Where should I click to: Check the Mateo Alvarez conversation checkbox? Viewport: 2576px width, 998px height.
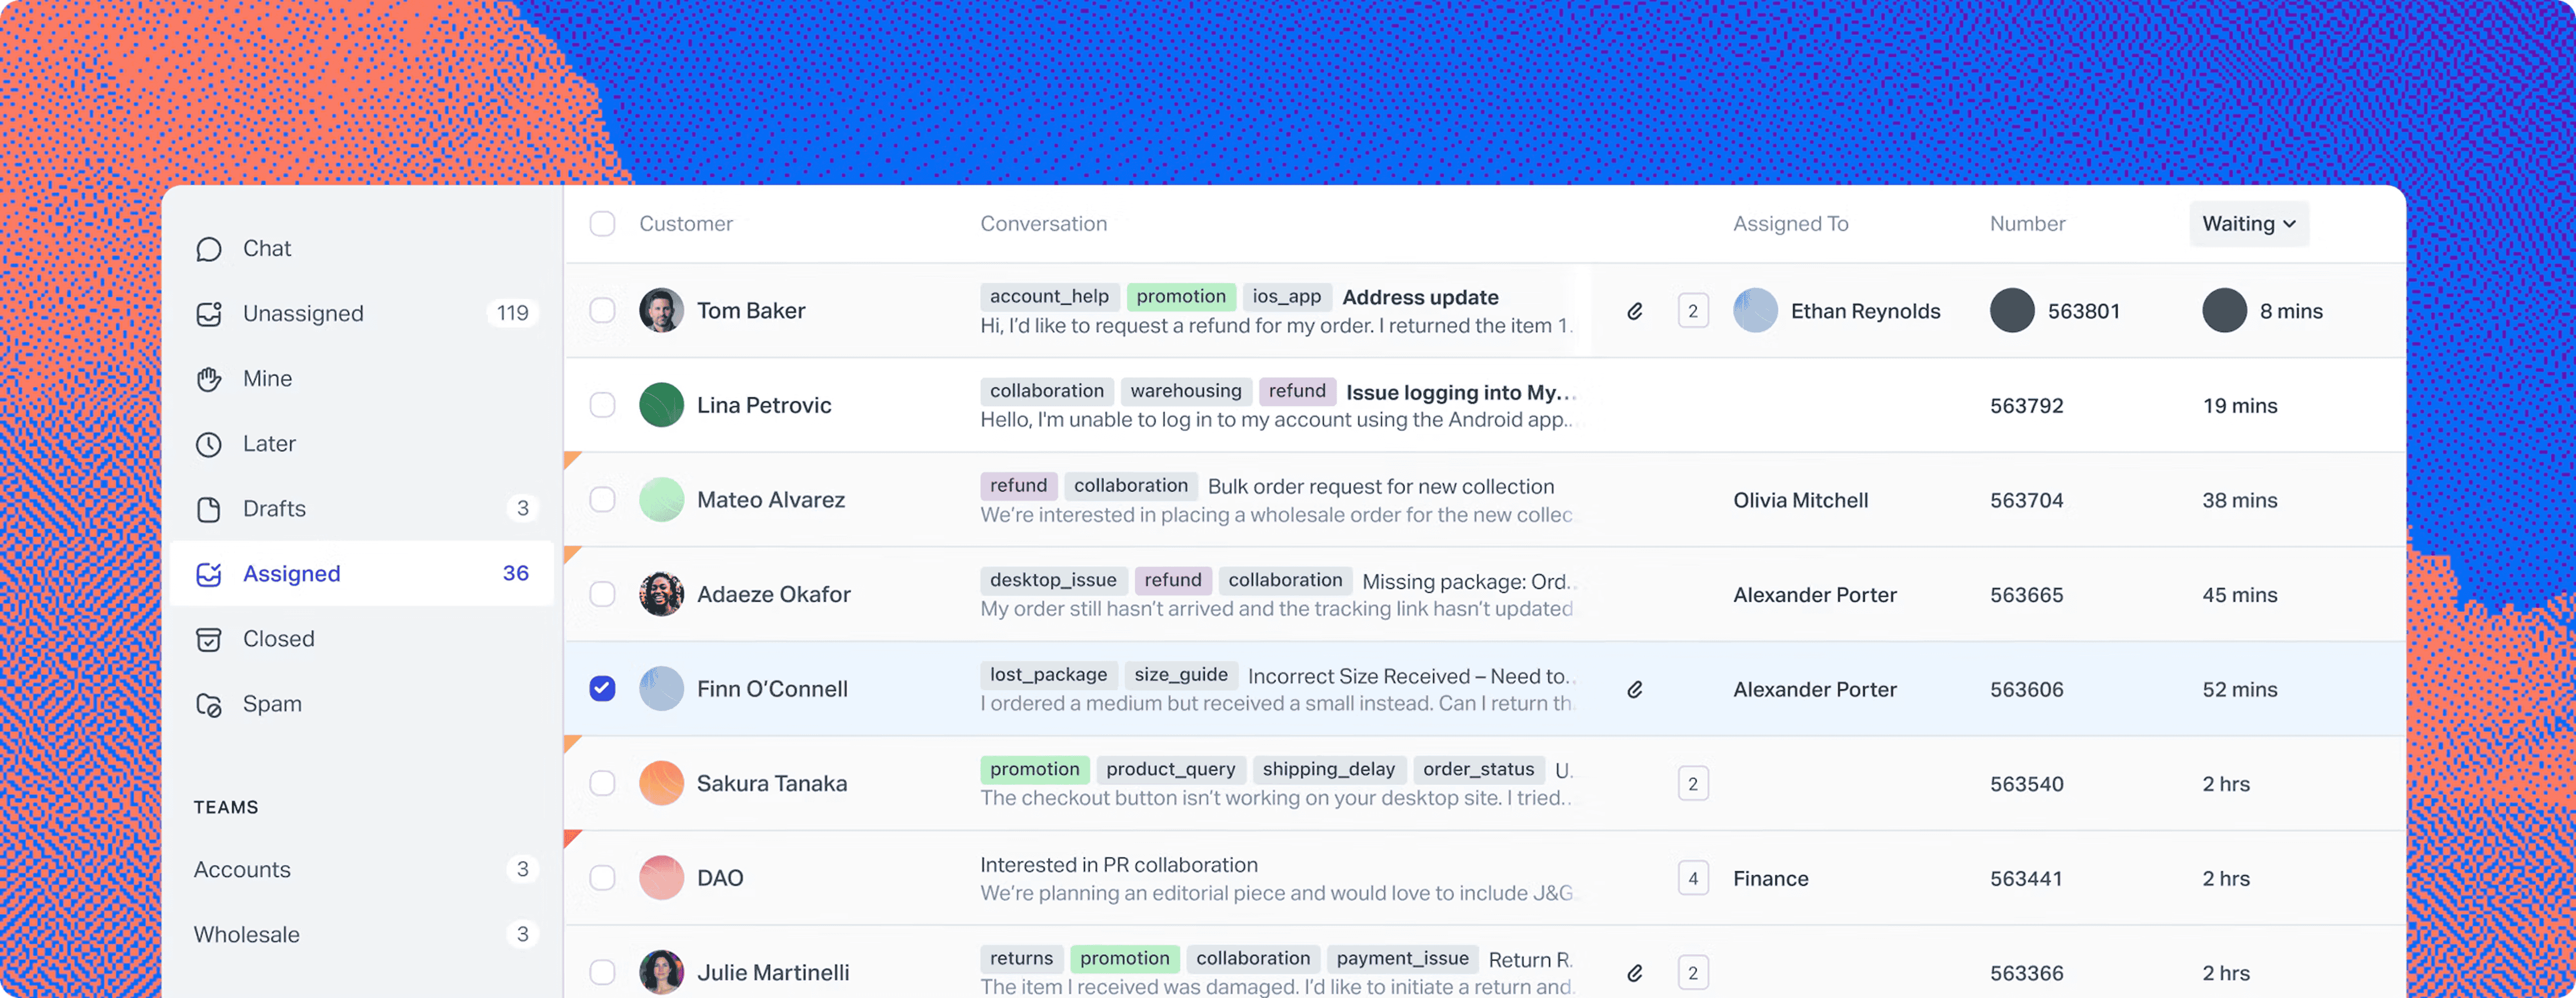[602, 499]
